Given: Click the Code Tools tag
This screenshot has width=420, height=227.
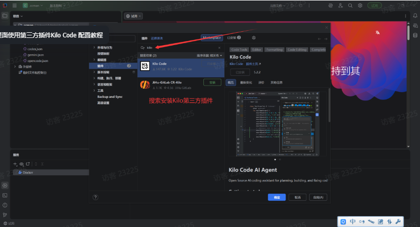Looking at the screenshot, I should 239,50.
